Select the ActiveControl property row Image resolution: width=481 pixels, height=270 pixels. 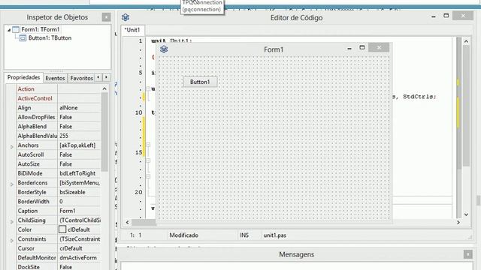pos(59,98)
